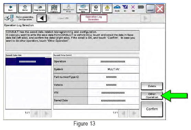This screenshot has height=130, width=191.
Task: Saved Data List next page arrow
Action: pyautogui.click(x=46, y=113)
